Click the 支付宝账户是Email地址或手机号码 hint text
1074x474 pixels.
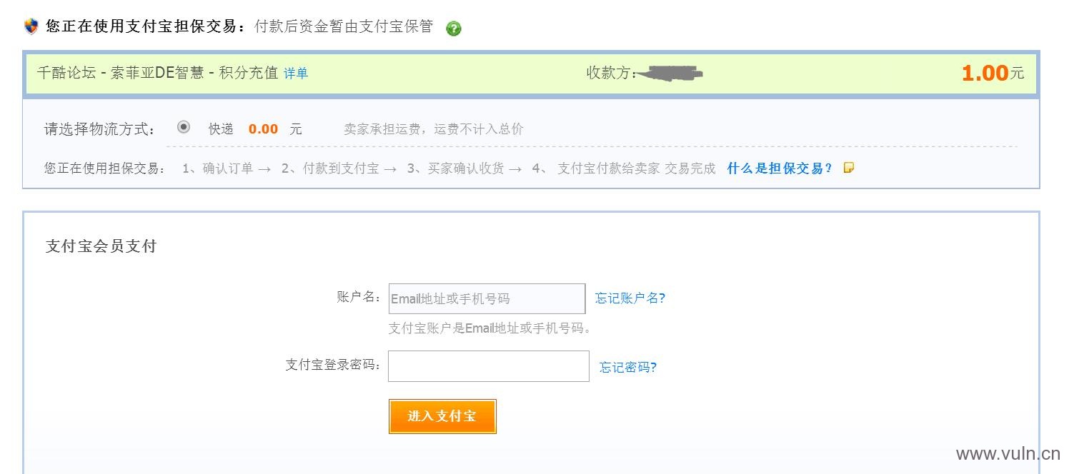coord(489,329)
